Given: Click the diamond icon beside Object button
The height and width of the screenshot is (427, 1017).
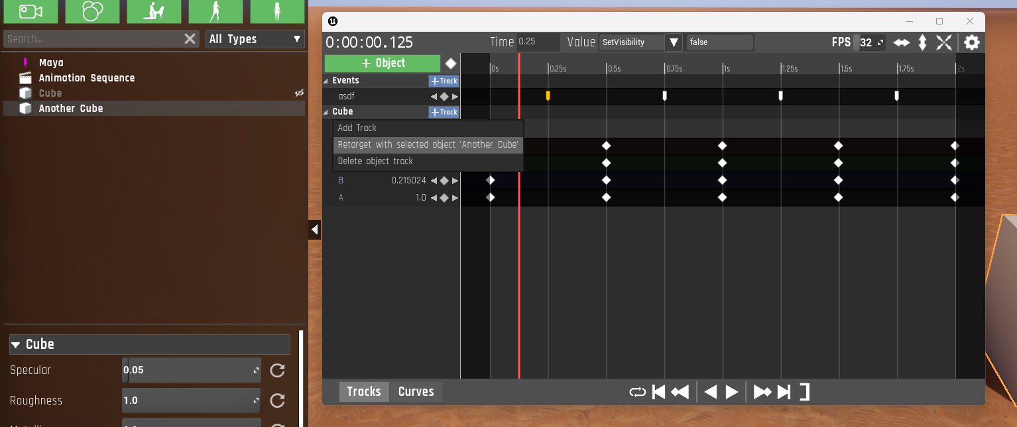Looking at the screenshot, I should pyautogui.click(x=451, y=64).
